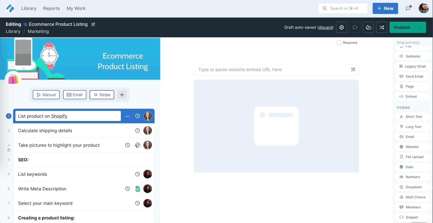The width and height of the screenshot is (433, 223).
Task: Add a Multi Choice form field
Action: [x=412, y=197]
